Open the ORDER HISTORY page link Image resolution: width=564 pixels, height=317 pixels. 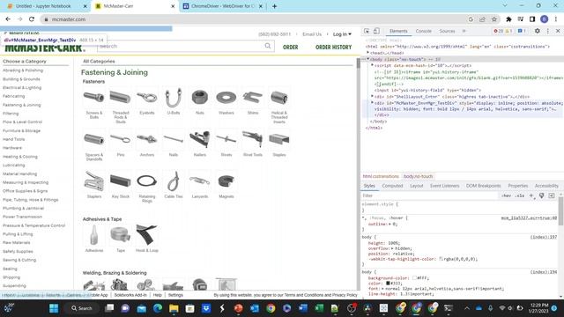(333, 47)
